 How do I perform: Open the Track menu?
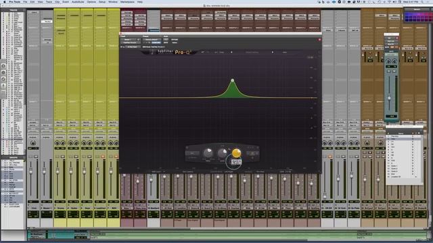point(49,2)
